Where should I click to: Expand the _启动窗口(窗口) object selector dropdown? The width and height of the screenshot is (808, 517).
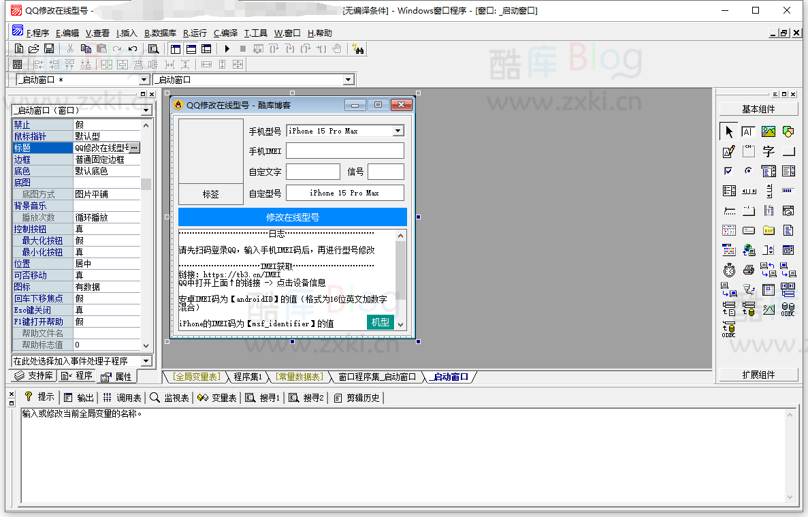tap(146, 110)
